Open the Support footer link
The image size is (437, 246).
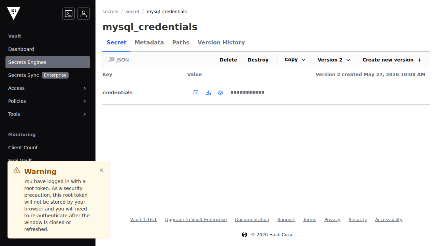pyautogui.click(x=286, y=220)
